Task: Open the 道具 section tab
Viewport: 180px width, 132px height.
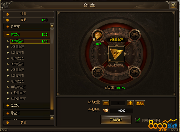Action: tap(29, 14)
